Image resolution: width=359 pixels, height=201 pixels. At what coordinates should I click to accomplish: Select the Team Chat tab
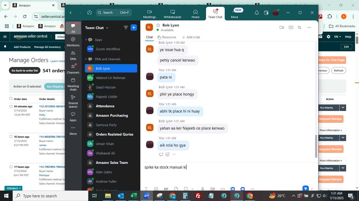(x=215, y=14)
